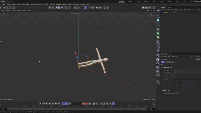
Task: Select the Text object icon
Action: (x=158, y=24)
